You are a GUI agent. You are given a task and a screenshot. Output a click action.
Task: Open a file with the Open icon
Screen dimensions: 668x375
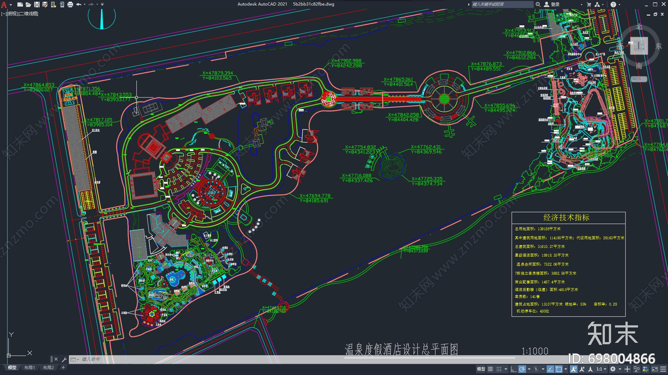tap(28, 4)
